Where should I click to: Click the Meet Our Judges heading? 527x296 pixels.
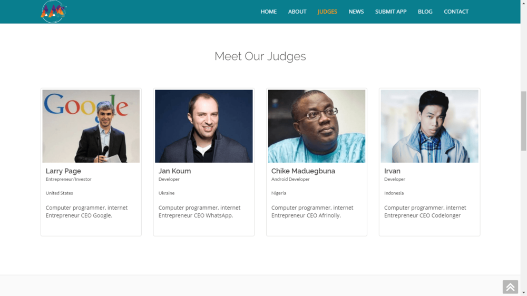click(260, 56)
